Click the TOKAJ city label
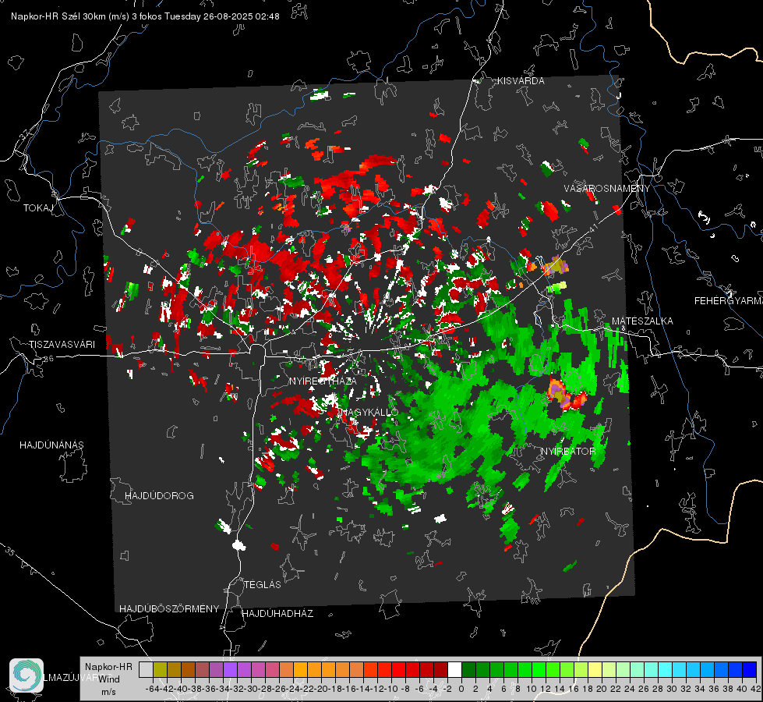763x702 pixels. click(x=38, y=208)
